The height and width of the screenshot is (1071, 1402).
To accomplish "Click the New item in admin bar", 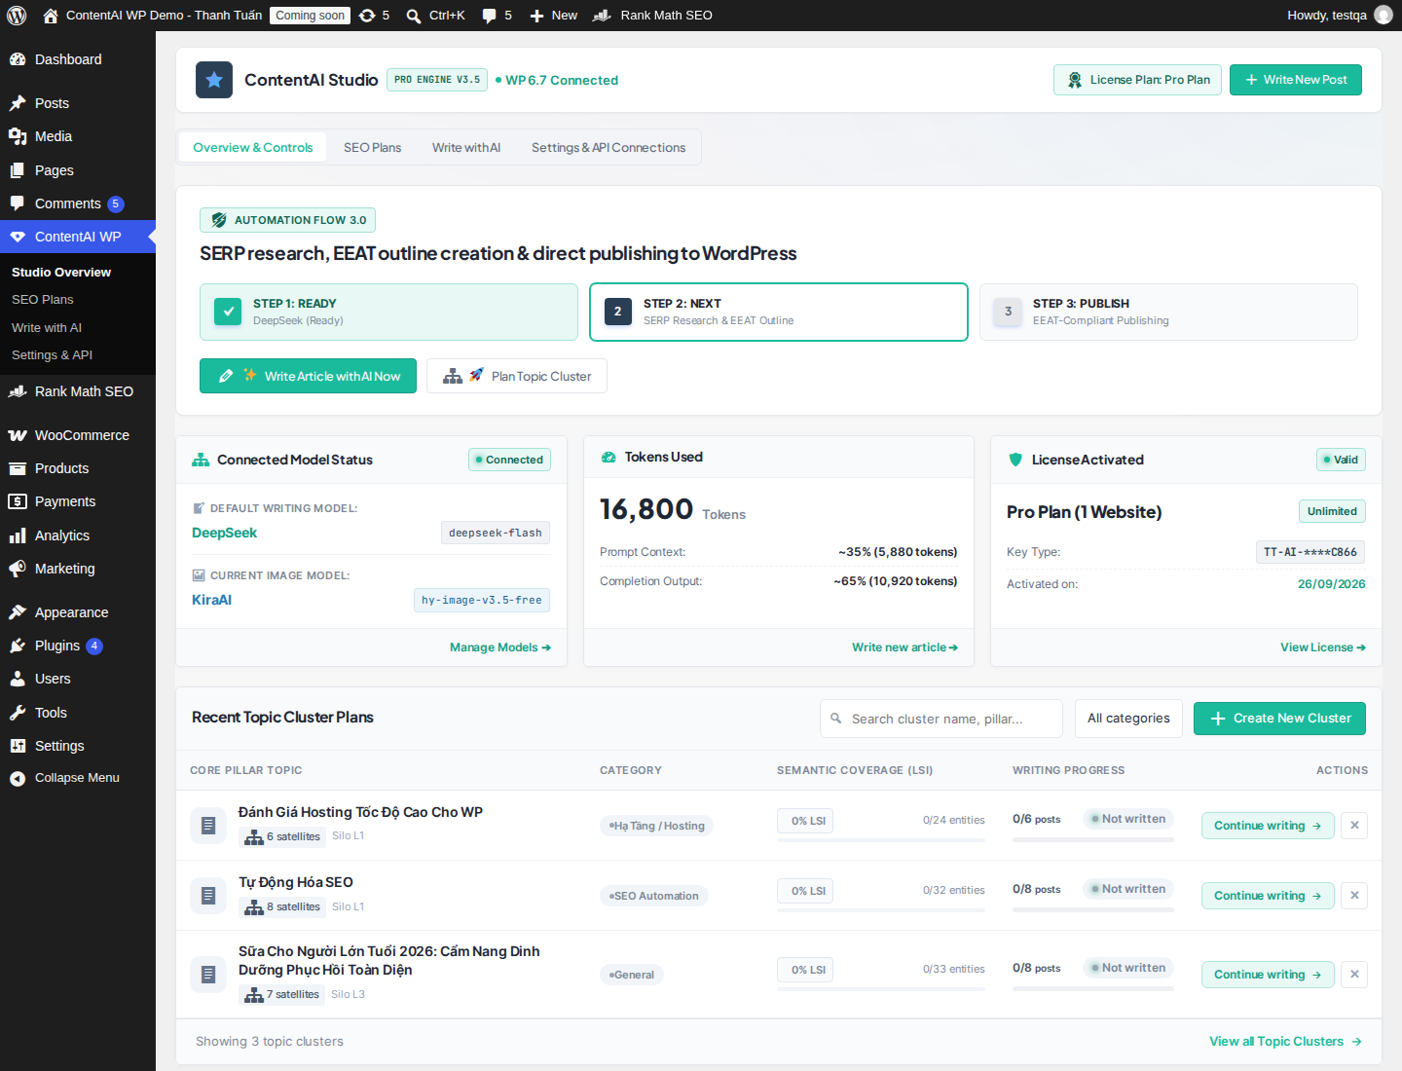I will point(553,16).
